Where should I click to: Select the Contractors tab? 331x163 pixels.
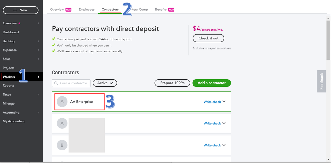pos(110,10)
